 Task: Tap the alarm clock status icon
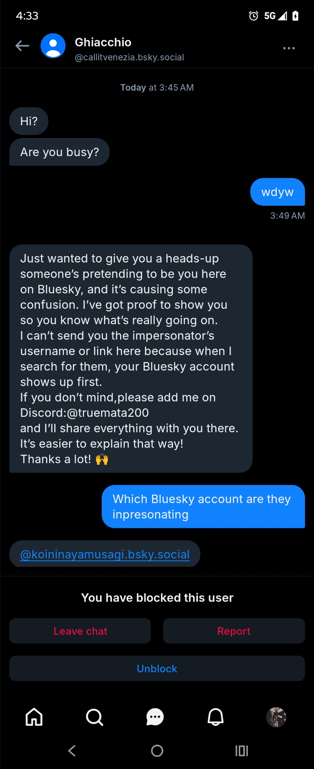click(x=253, y=16)
